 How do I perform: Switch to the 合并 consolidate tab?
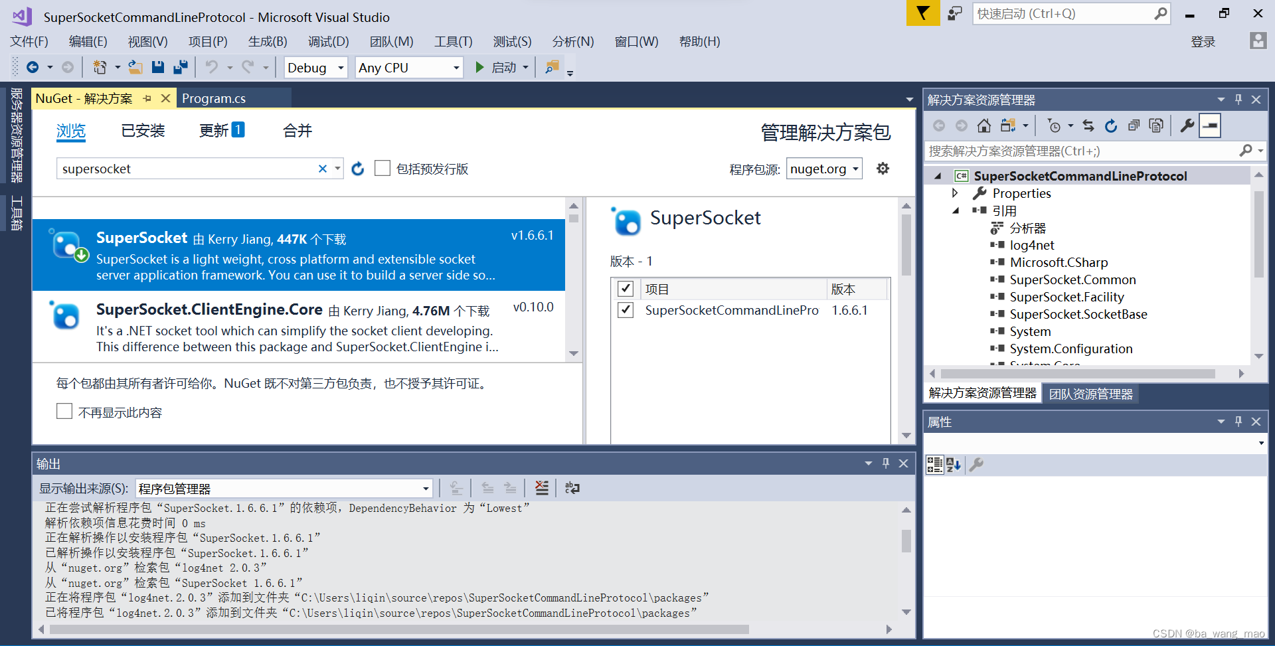coord(297,131)
